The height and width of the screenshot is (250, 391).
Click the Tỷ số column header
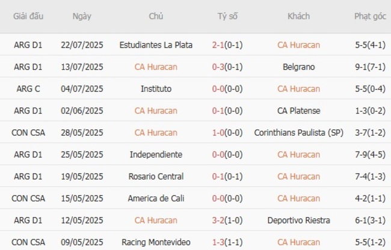[x=227, y=16]
